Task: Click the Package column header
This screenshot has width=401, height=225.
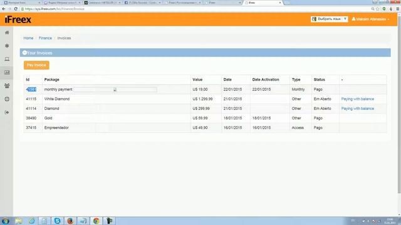Action: point(51,79)
